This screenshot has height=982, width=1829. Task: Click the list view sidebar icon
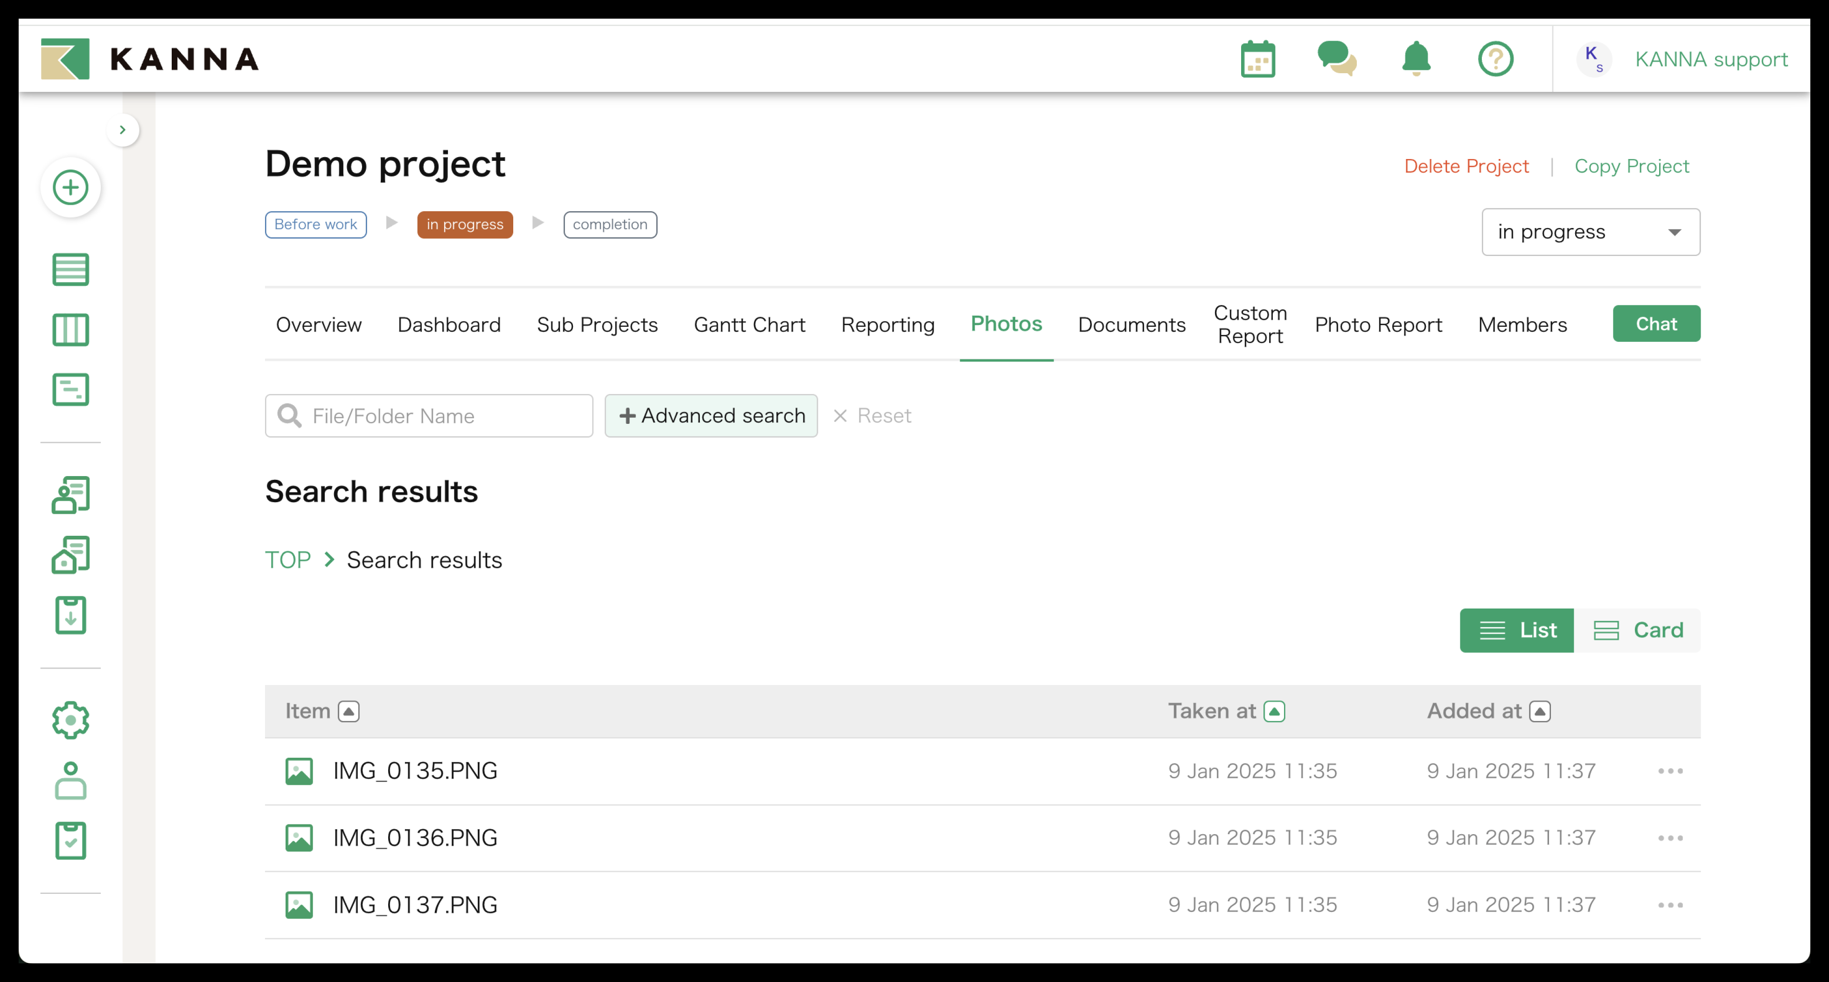70,270
